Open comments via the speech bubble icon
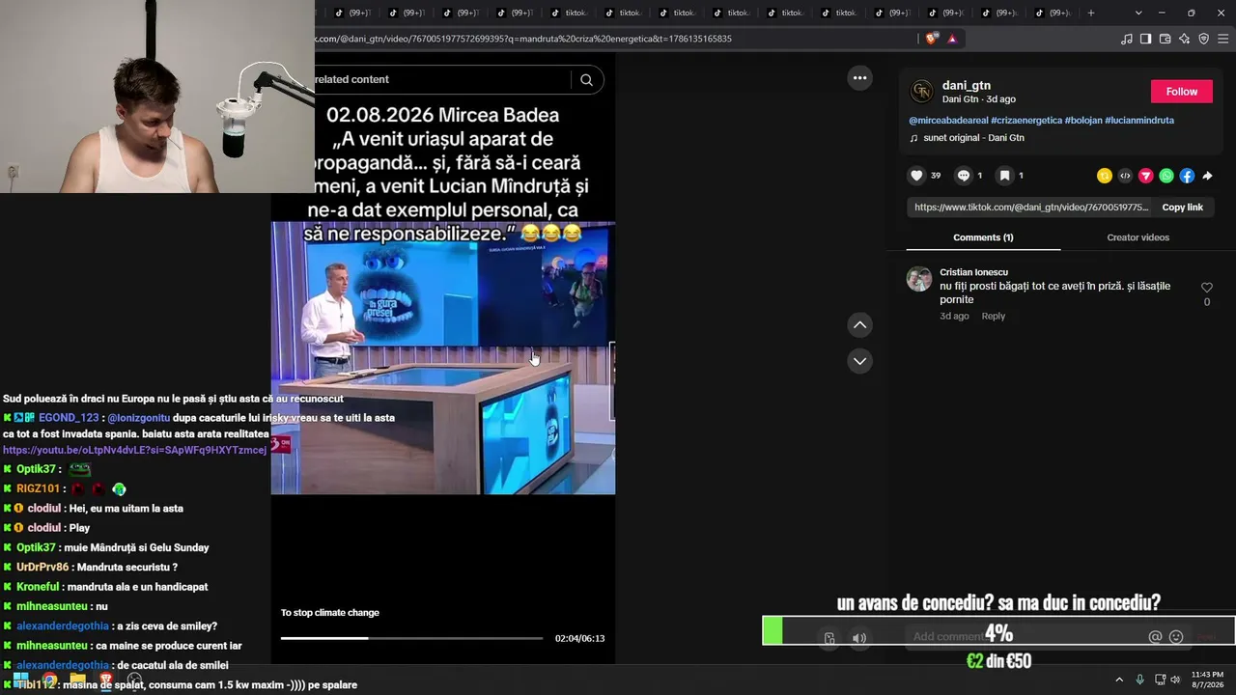This screenshot has height=695, width=1236. 963,176
